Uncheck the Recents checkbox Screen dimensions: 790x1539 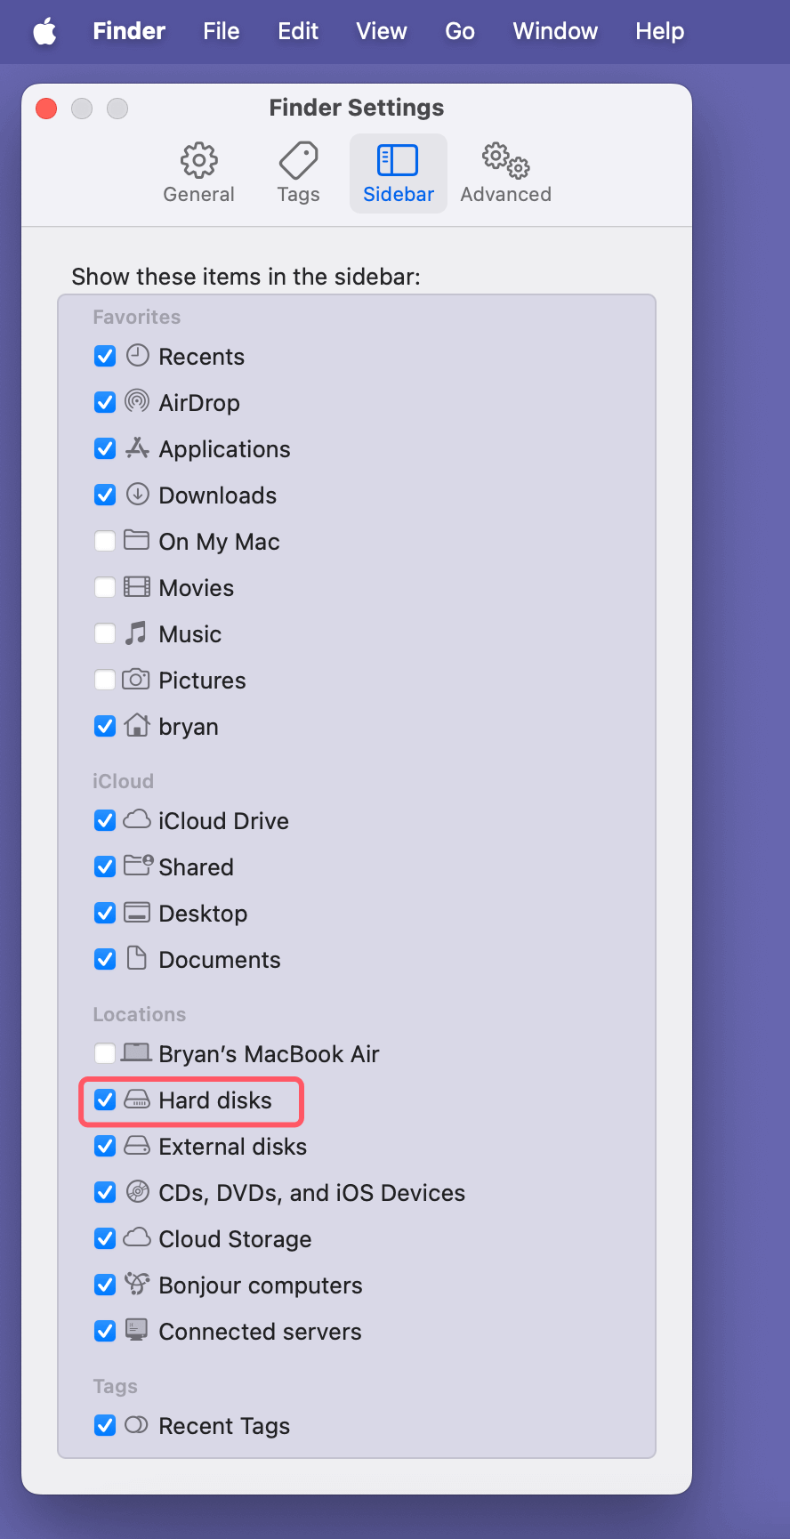tap(104, 356)
